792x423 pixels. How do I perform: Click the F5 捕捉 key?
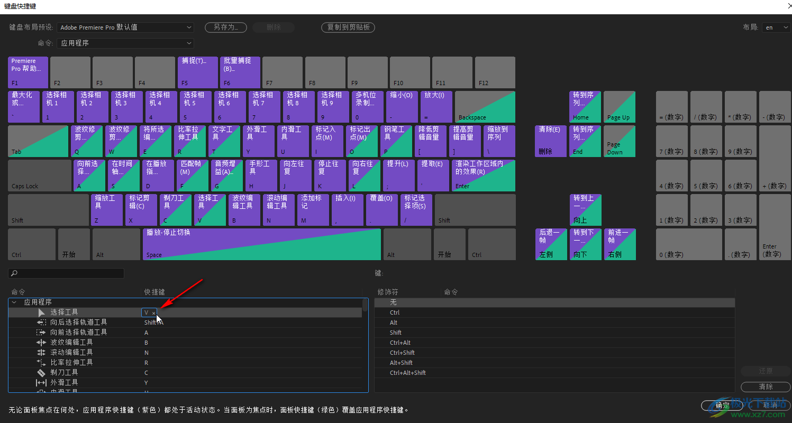point(198,72)
